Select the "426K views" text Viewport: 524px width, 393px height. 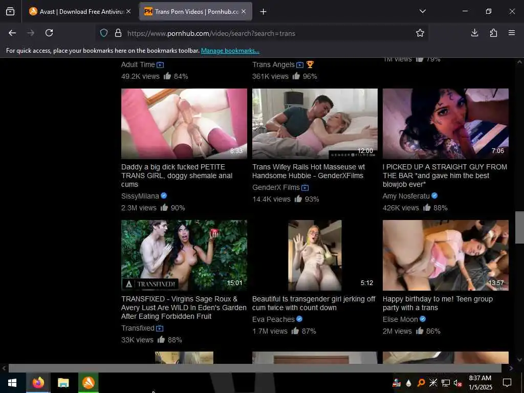[x=401, y=208]
